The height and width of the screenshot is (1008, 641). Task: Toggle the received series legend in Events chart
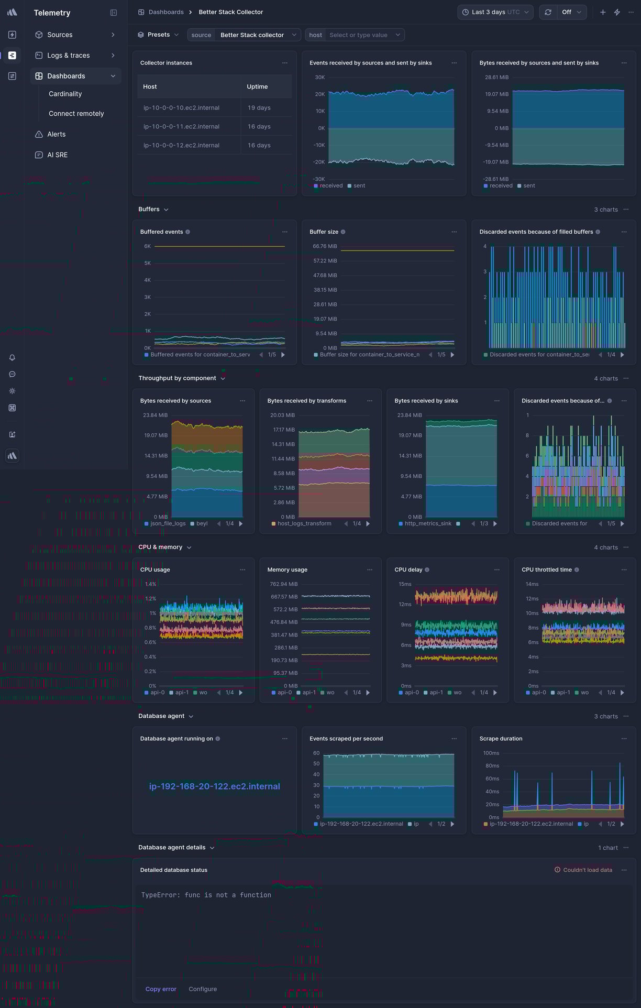coord(328,185)
